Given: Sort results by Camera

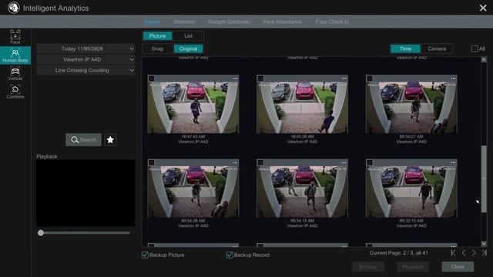Looking at the screenshot, I should [437, 48].
